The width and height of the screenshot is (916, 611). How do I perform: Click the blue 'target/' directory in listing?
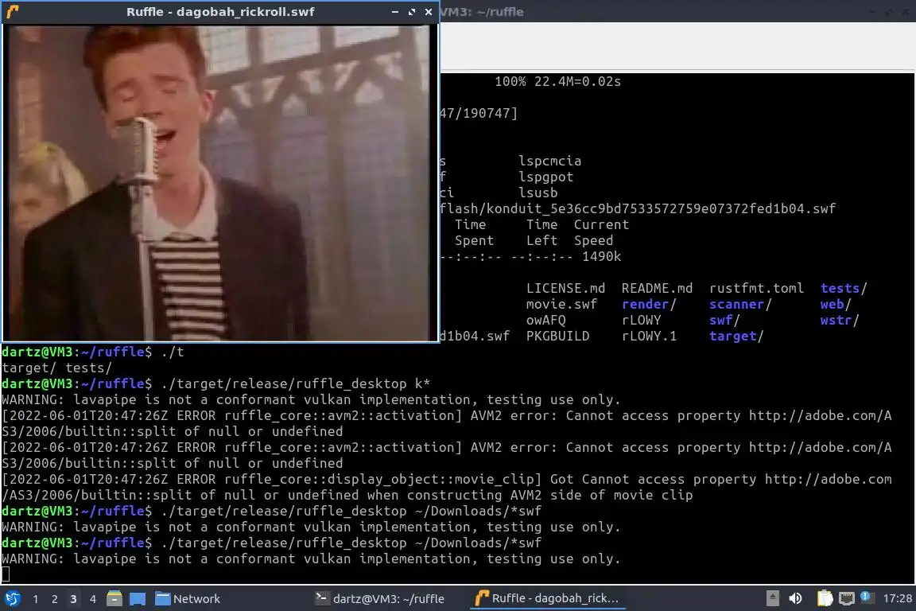(x=736, y=337)
